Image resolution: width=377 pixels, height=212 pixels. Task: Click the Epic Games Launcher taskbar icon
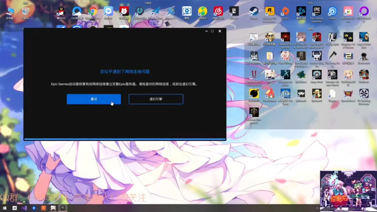tap(63, 208)
